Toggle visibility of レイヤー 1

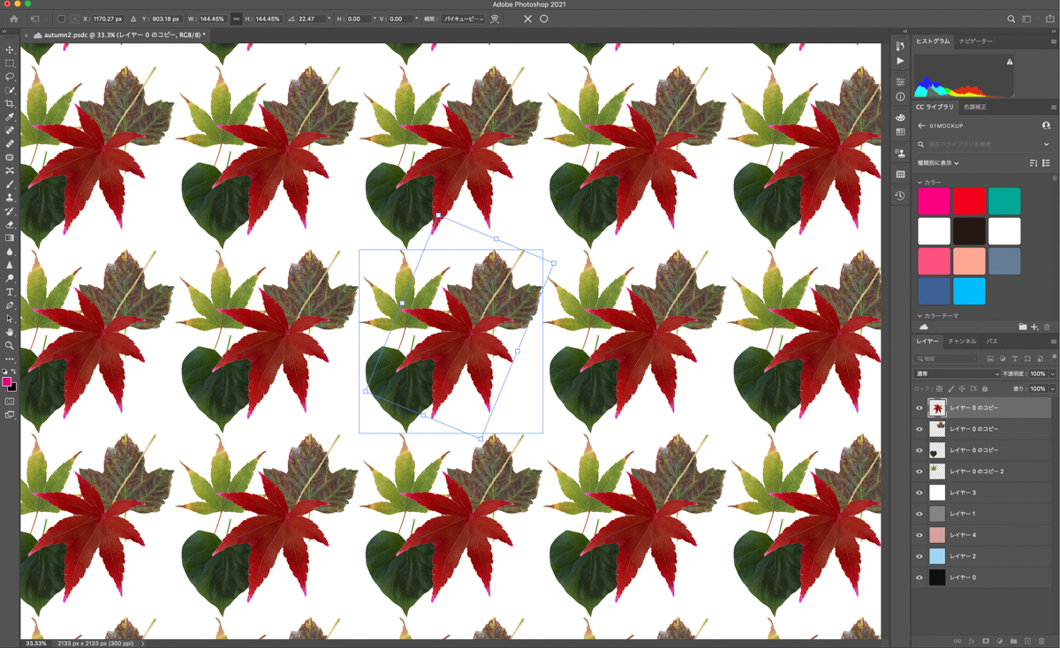(919, 514)
